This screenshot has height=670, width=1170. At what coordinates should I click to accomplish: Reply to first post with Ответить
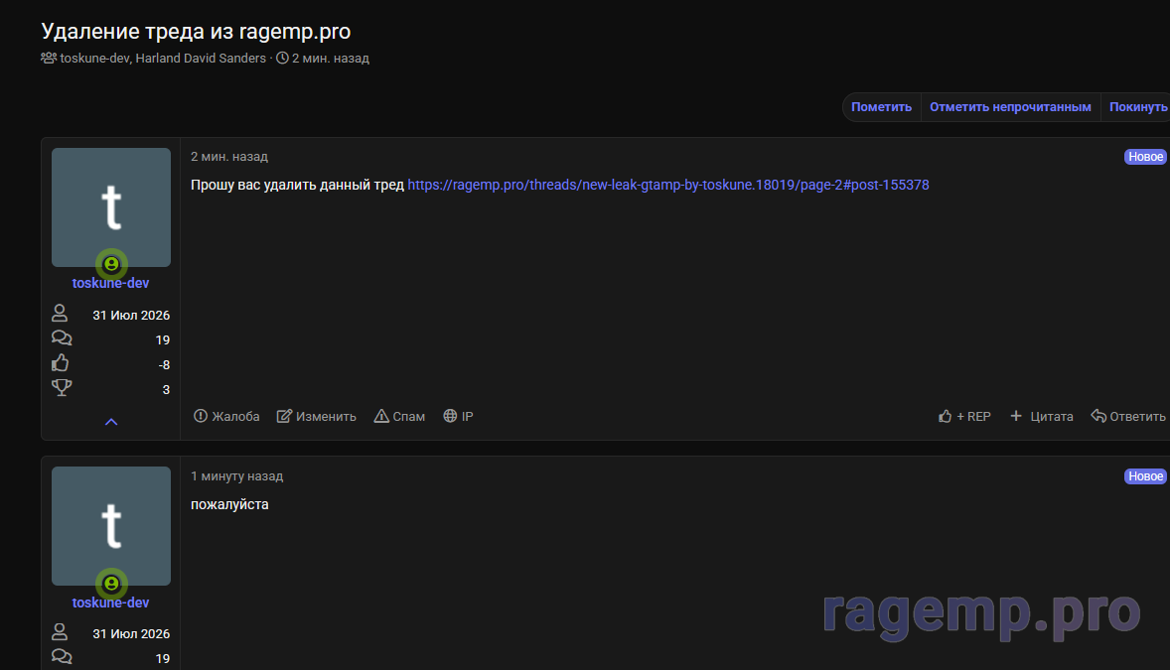point(1128,416)
